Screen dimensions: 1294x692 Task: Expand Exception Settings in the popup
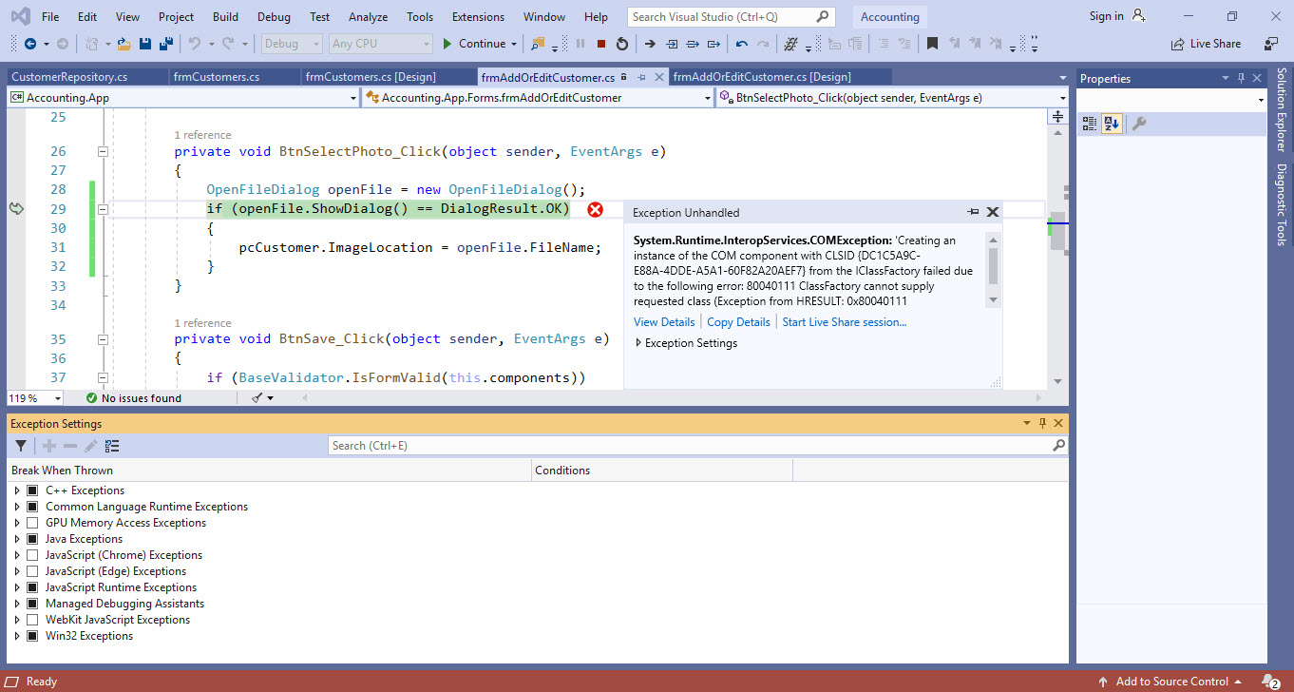(638, 343)
